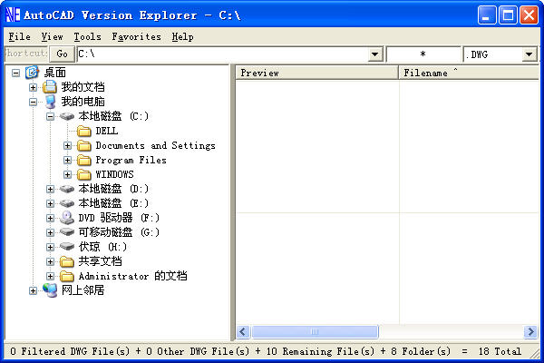
Task: Expand the 伏琼 (H:) node
Action: (x=50, y=247)
